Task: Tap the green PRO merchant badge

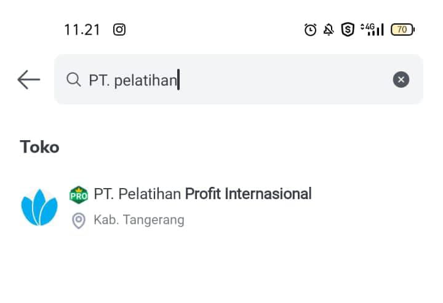Action: point(79,195)
